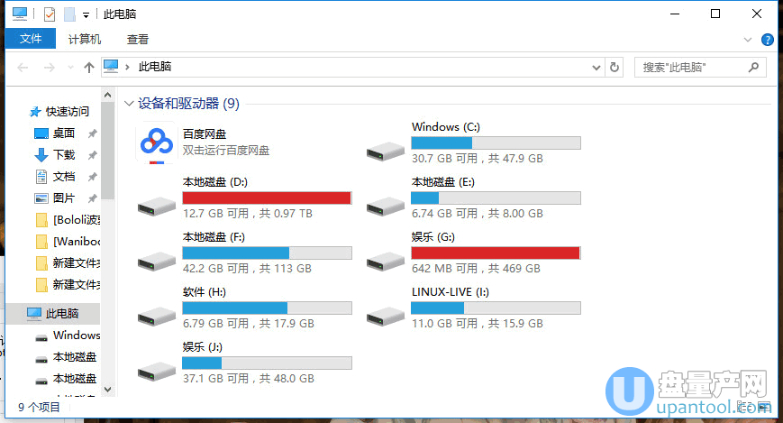This screenshot has width=783, height=423.
Task: Switch to the 查看 ribbon tab
Action: (138, 40)
